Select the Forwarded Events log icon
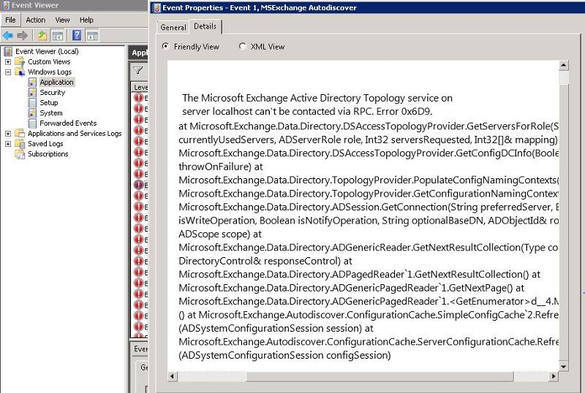This screenshot has width=585, height=393. pos(32,123)
